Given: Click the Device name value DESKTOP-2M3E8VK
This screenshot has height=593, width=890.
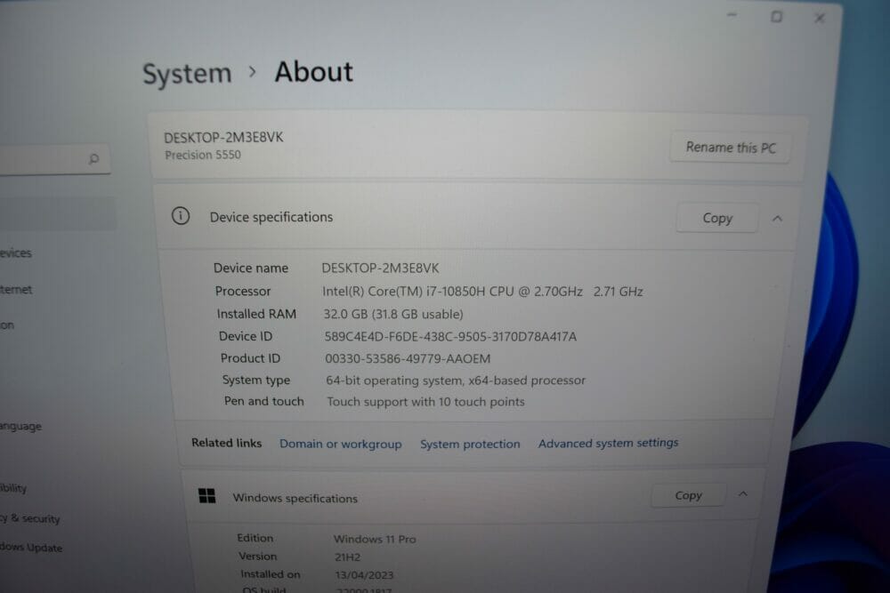Looking at the screenshot, I should (x=380, y=268).
